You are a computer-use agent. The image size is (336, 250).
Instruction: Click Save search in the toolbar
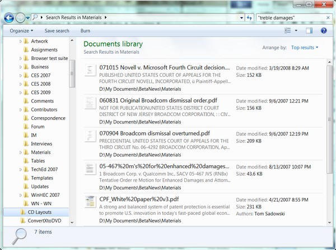[x=57, y=31]
